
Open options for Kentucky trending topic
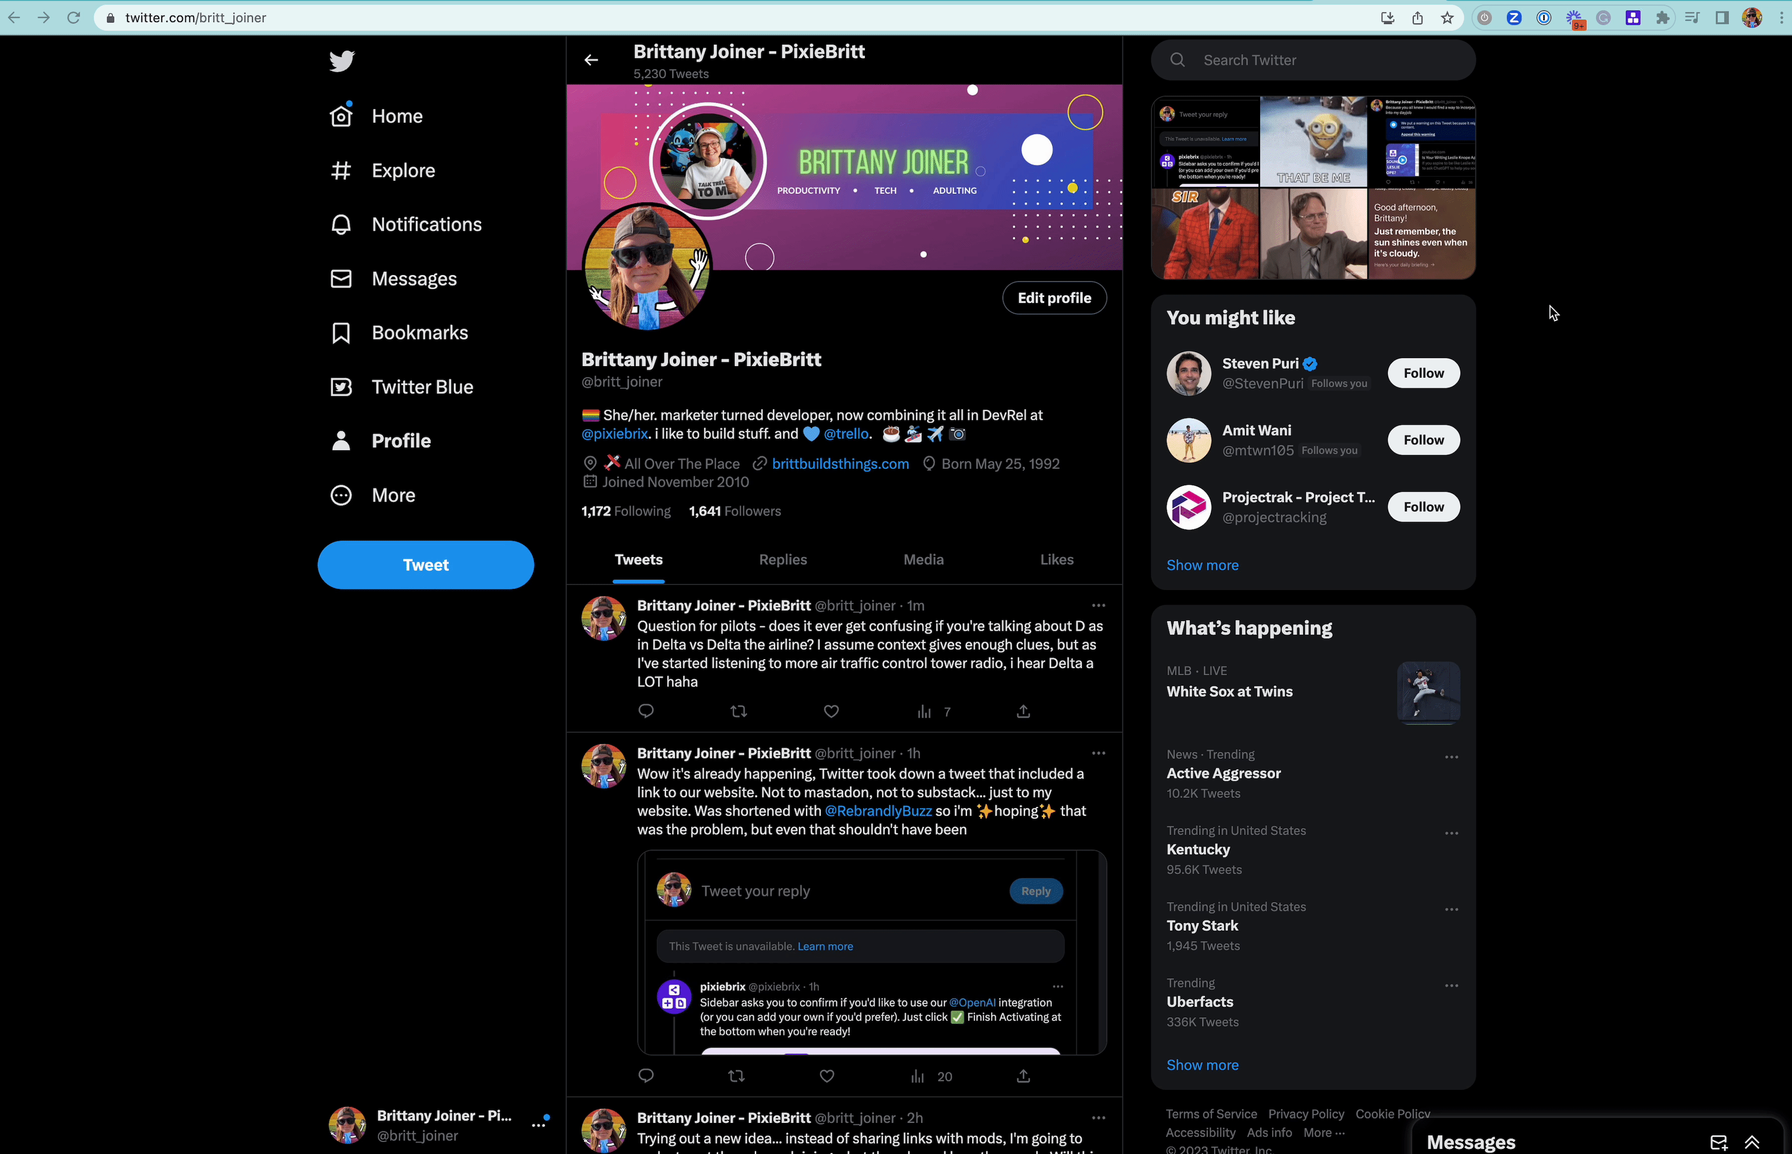pos(1451,833)
